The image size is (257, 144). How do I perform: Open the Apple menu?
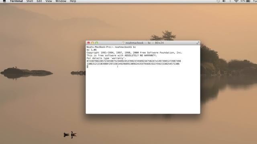tap(4, 1)
